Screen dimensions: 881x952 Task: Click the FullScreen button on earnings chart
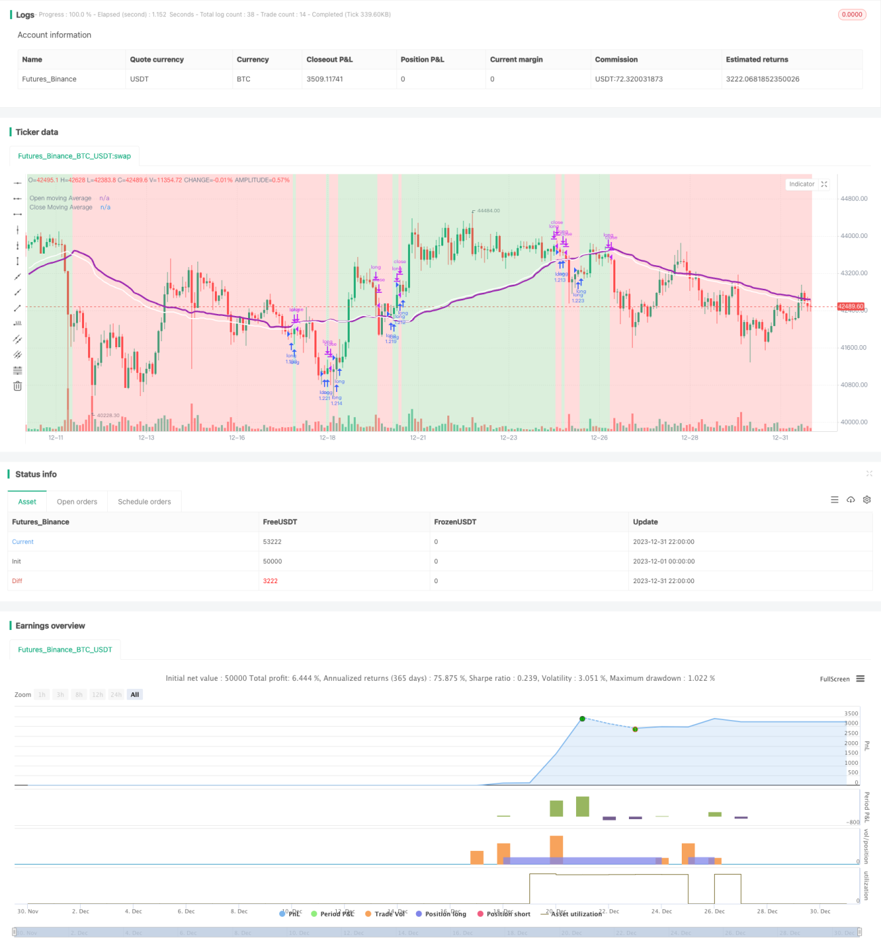pyautogui.click(x=834, y=679)
